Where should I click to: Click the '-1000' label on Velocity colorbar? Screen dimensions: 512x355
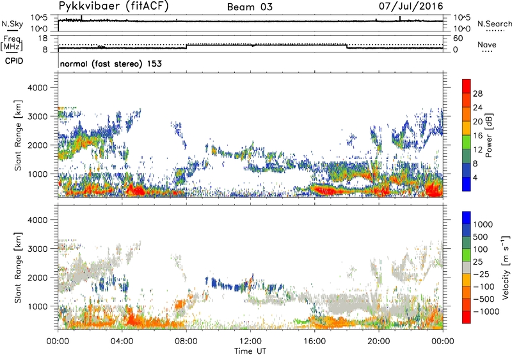click(486, 311)
